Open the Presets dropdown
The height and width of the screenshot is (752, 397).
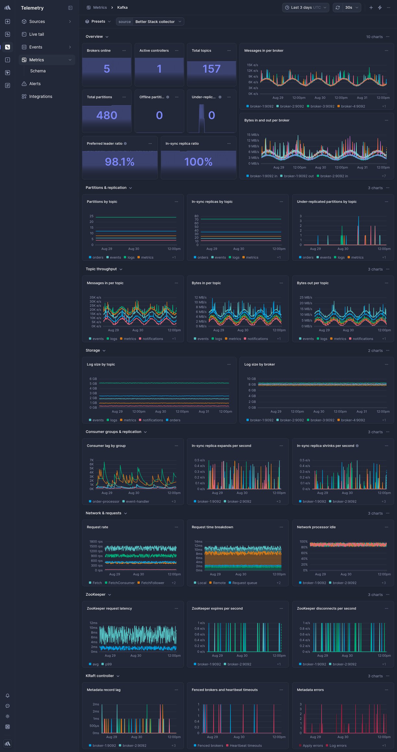pos(98,21)
